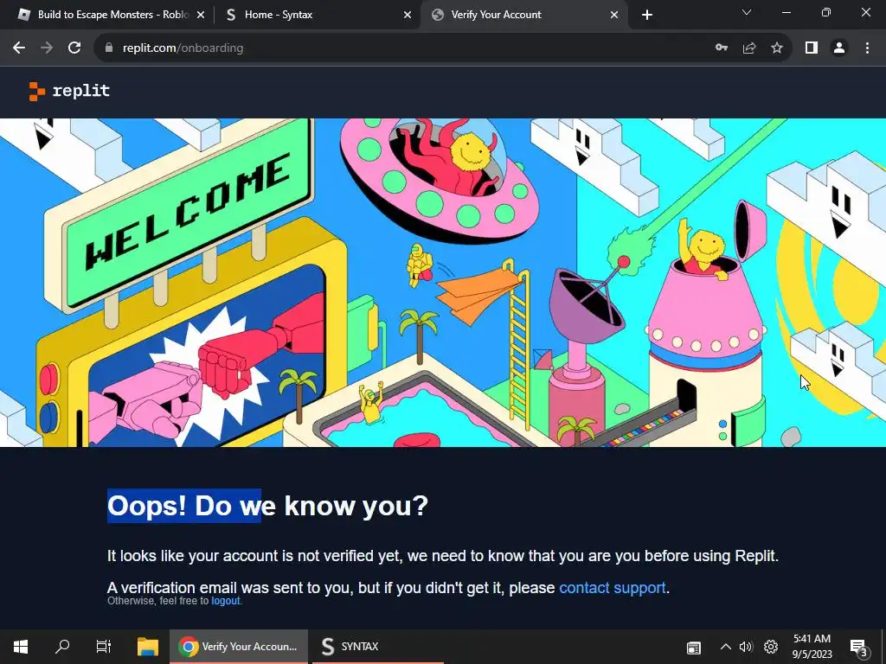Screen dimensions: 886x664
Task: Open File Explorer from taskbar
Action: (147, 647)
